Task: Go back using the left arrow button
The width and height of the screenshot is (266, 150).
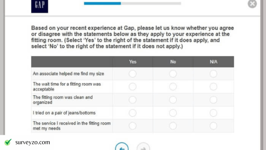Action: (x=122, y=147)
